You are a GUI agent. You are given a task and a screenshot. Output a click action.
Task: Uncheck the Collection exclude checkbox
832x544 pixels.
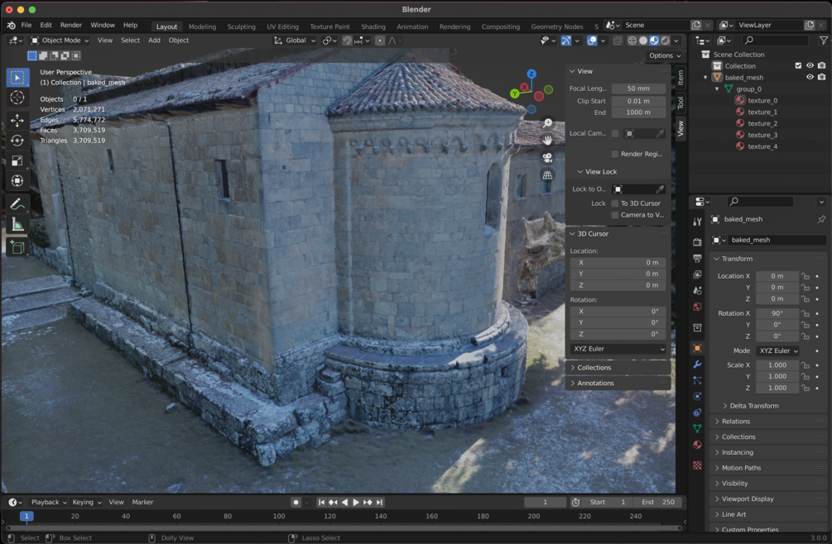[x=798, y=65]
